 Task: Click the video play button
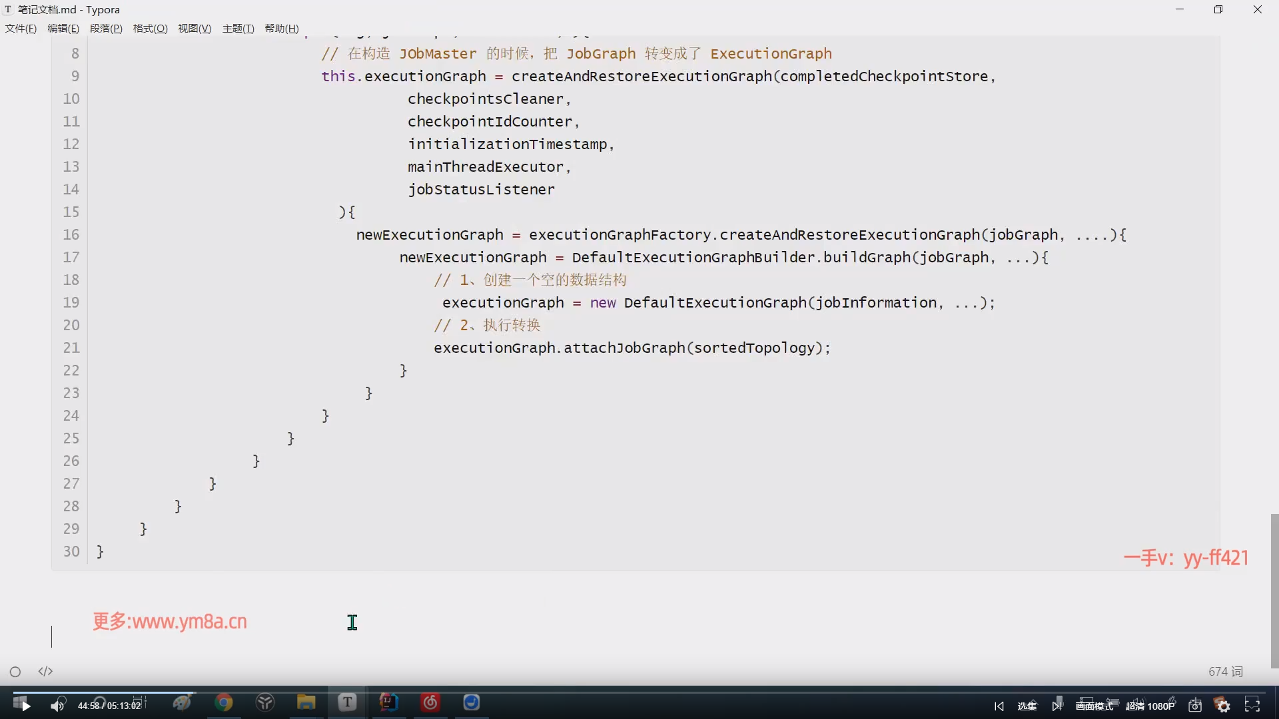(x=25, y=706)
